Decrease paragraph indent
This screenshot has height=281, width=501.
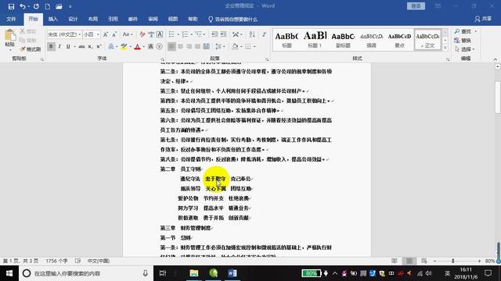point(214,34)
